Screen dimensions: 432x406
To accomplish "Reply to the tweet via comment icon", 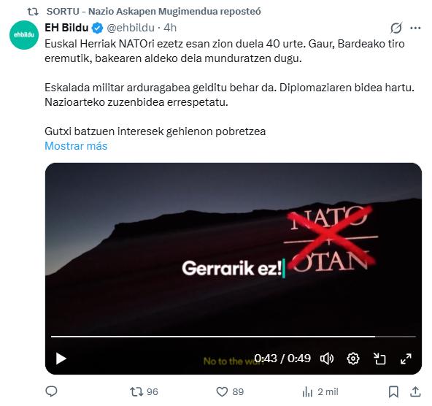I will click(51, 391).
